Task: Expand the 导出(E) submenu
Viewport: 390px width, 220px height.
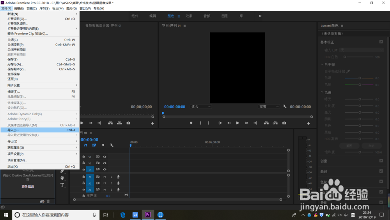Action: [40, 141]
